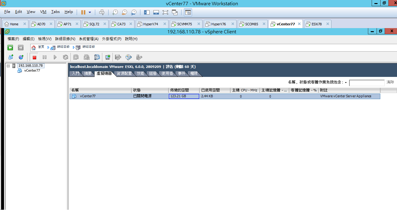The width and height of the screenshot is (397, 210).
Task: Toggle the Workstation library sidebar icon
Action: coord(147,12)
